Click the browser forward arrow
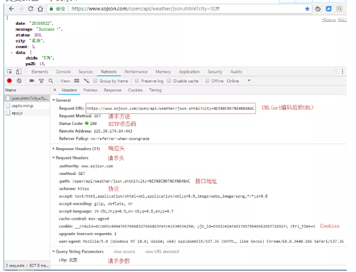The image size is (356, 272). pyautogui.click(x=21, y=9)
